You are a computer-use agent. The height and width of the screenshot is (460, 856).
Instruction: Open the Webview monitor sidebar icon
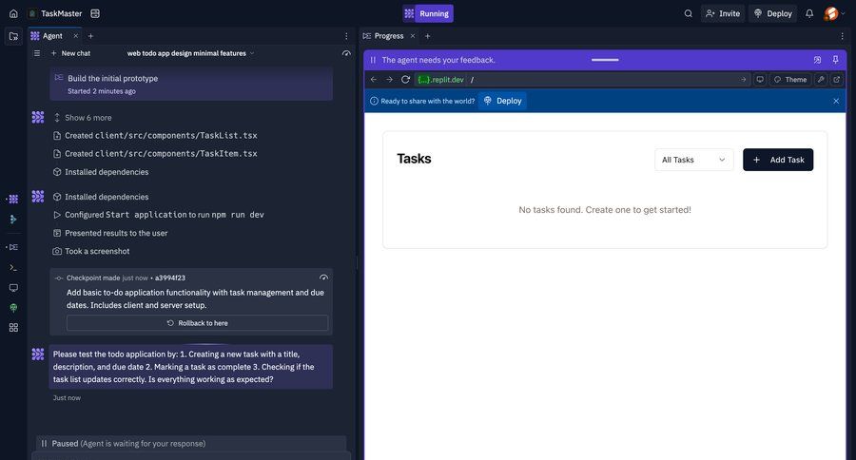(13, 288)
